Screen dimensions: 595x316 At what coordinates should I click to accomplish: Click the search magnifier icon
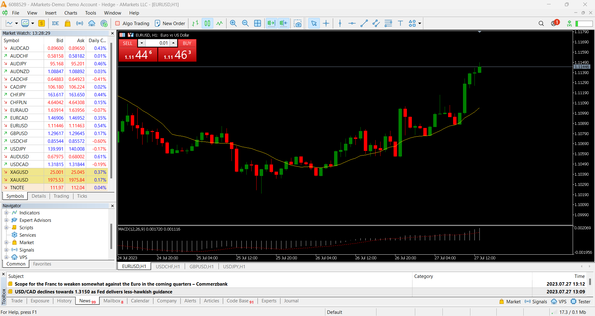[541, 23]
